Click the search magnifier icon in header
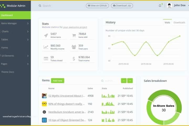 pos(40,6)
